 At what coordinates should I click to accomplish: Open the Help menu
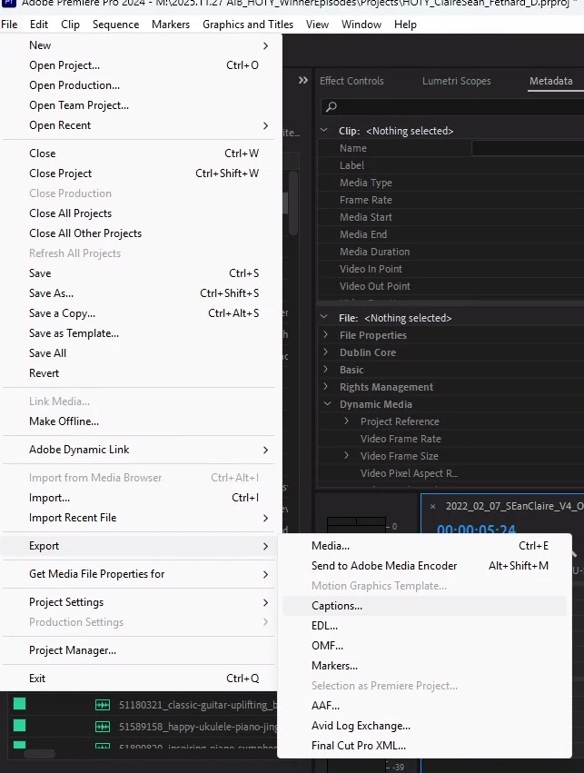(405, 25)
